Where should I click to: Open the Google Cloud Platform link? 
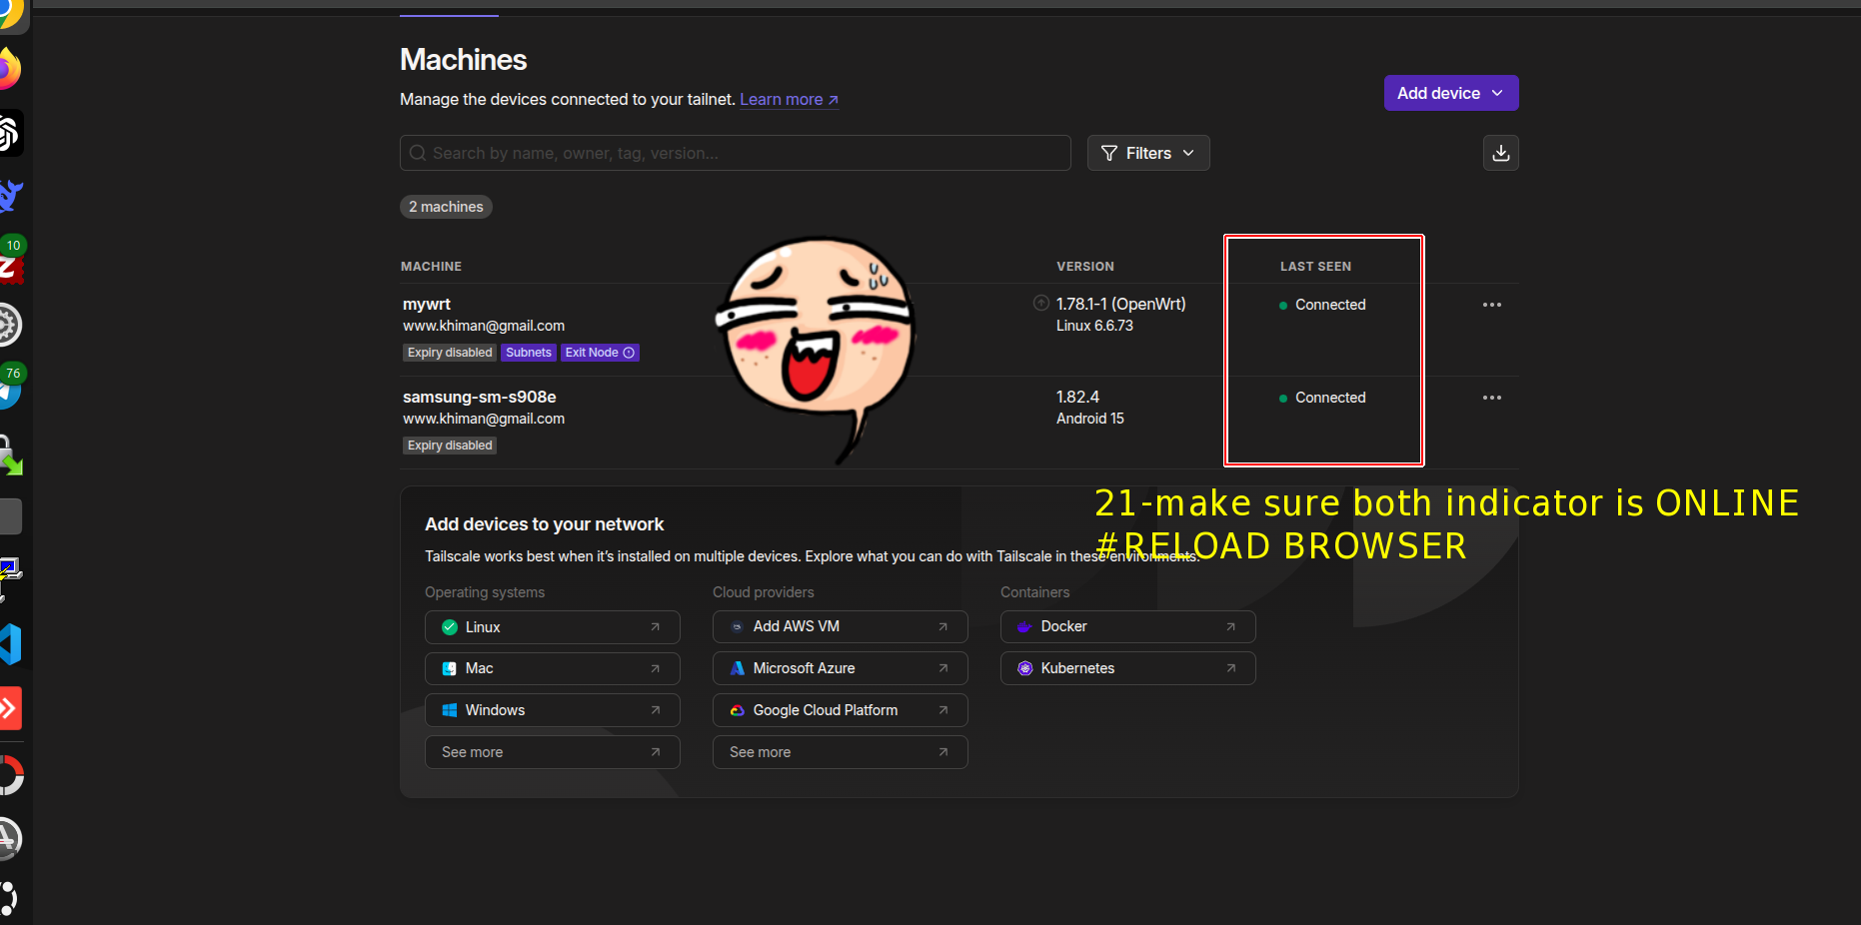click(x=841, y=710)
